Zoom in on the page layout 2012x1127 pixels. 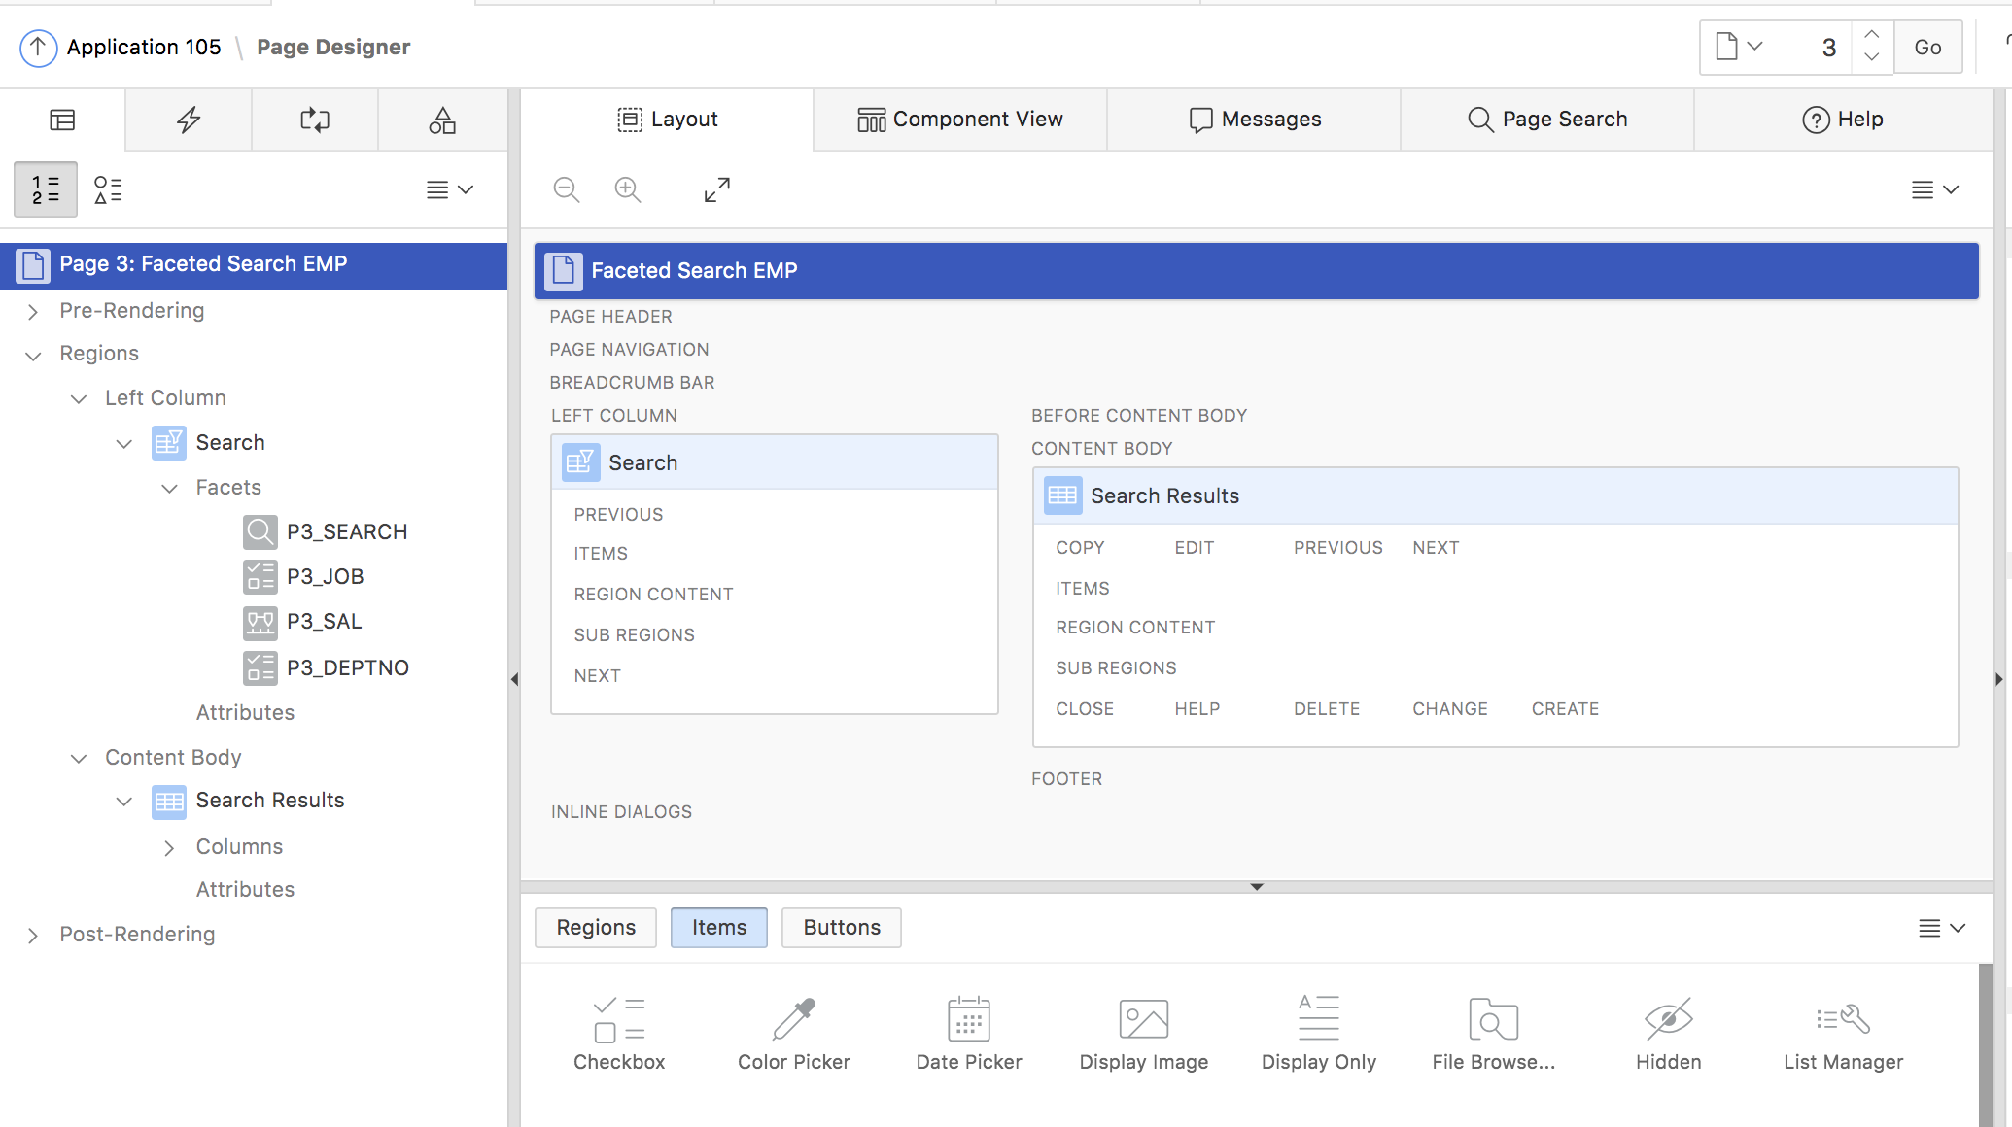coord(627,189)
